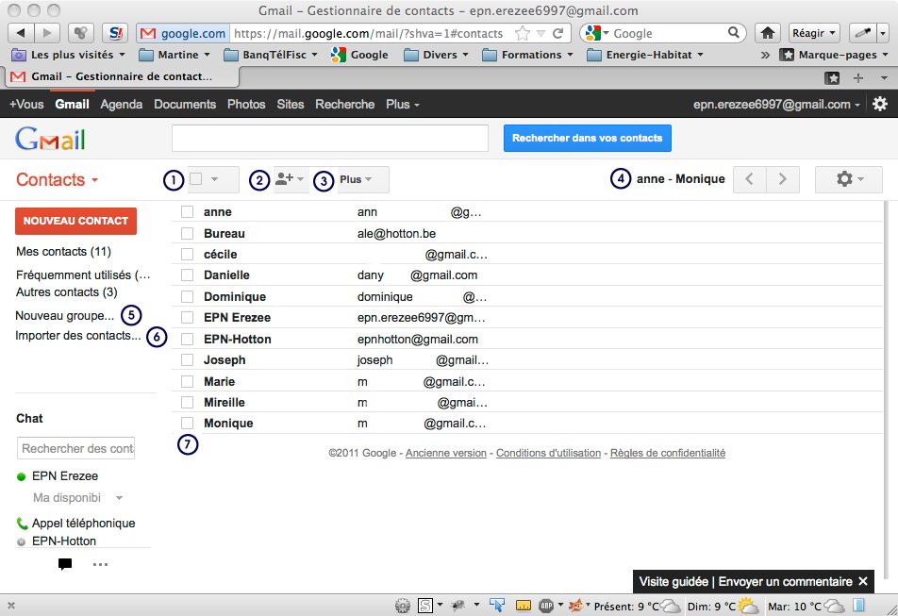The height and width of the screenshot is (616, 898).
Task: Open Mes contacts (11) group
Action: [63, 251]
